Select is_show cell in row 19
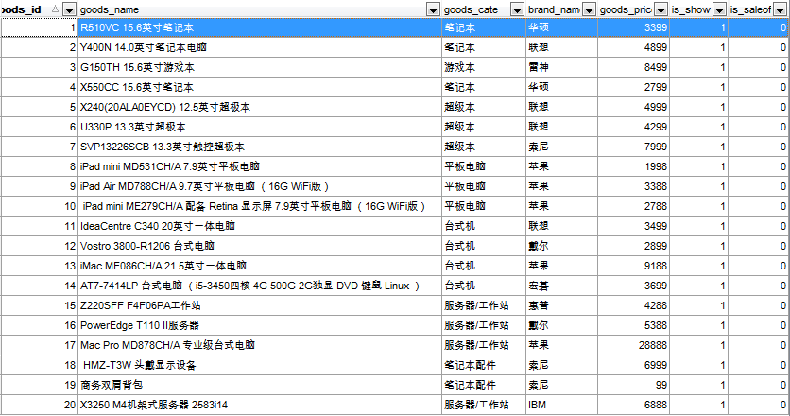Screen dimensions: 790x416 (x=698, y=385)
